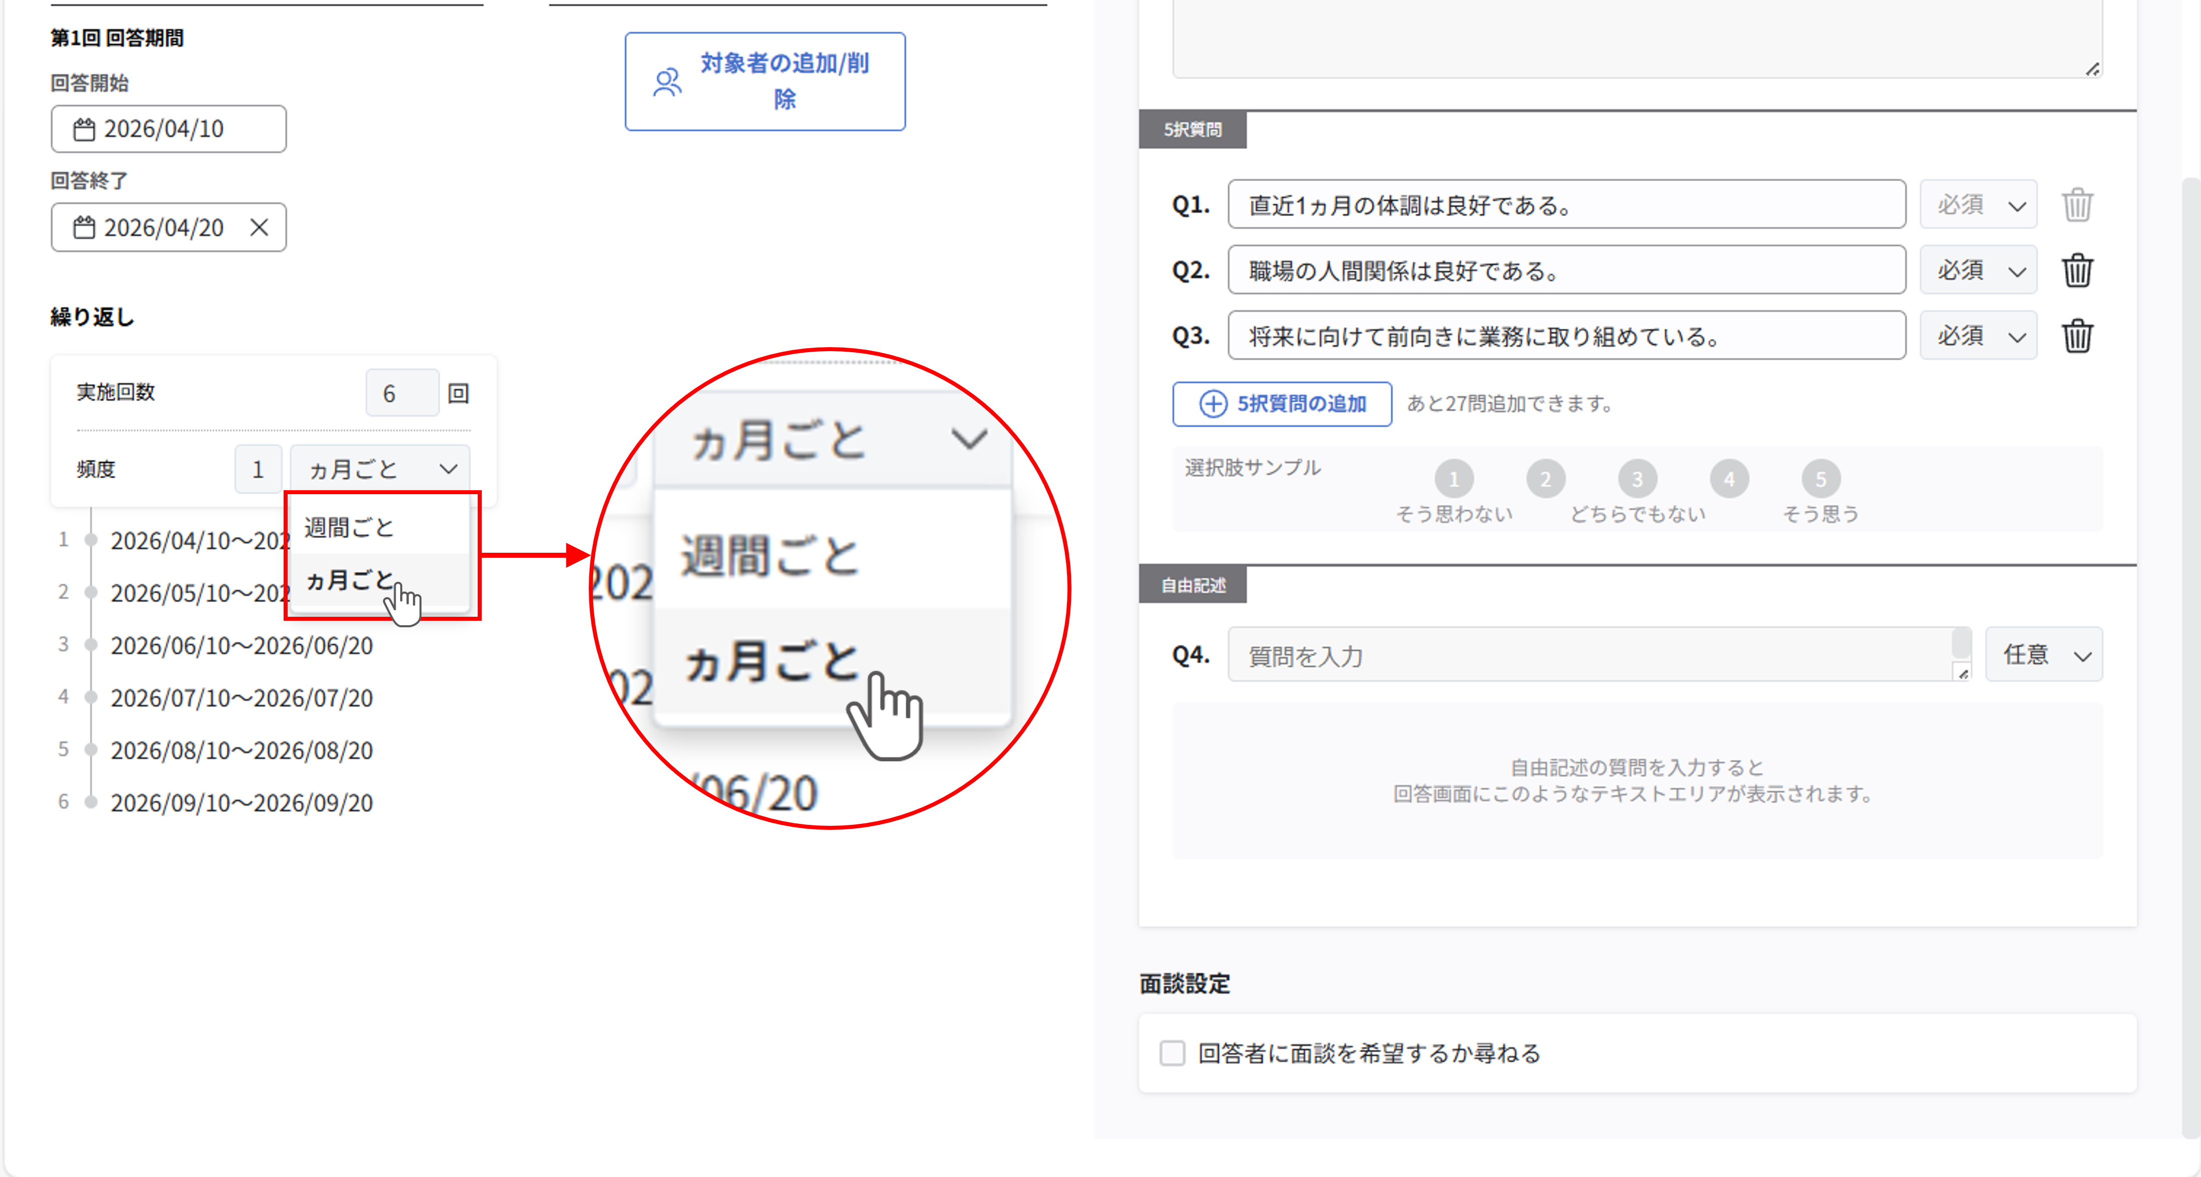Select rating point 3 どちらでもない on sample scale
The width and height of the screenshot is (2201, 1177).
pos(1637,478)
